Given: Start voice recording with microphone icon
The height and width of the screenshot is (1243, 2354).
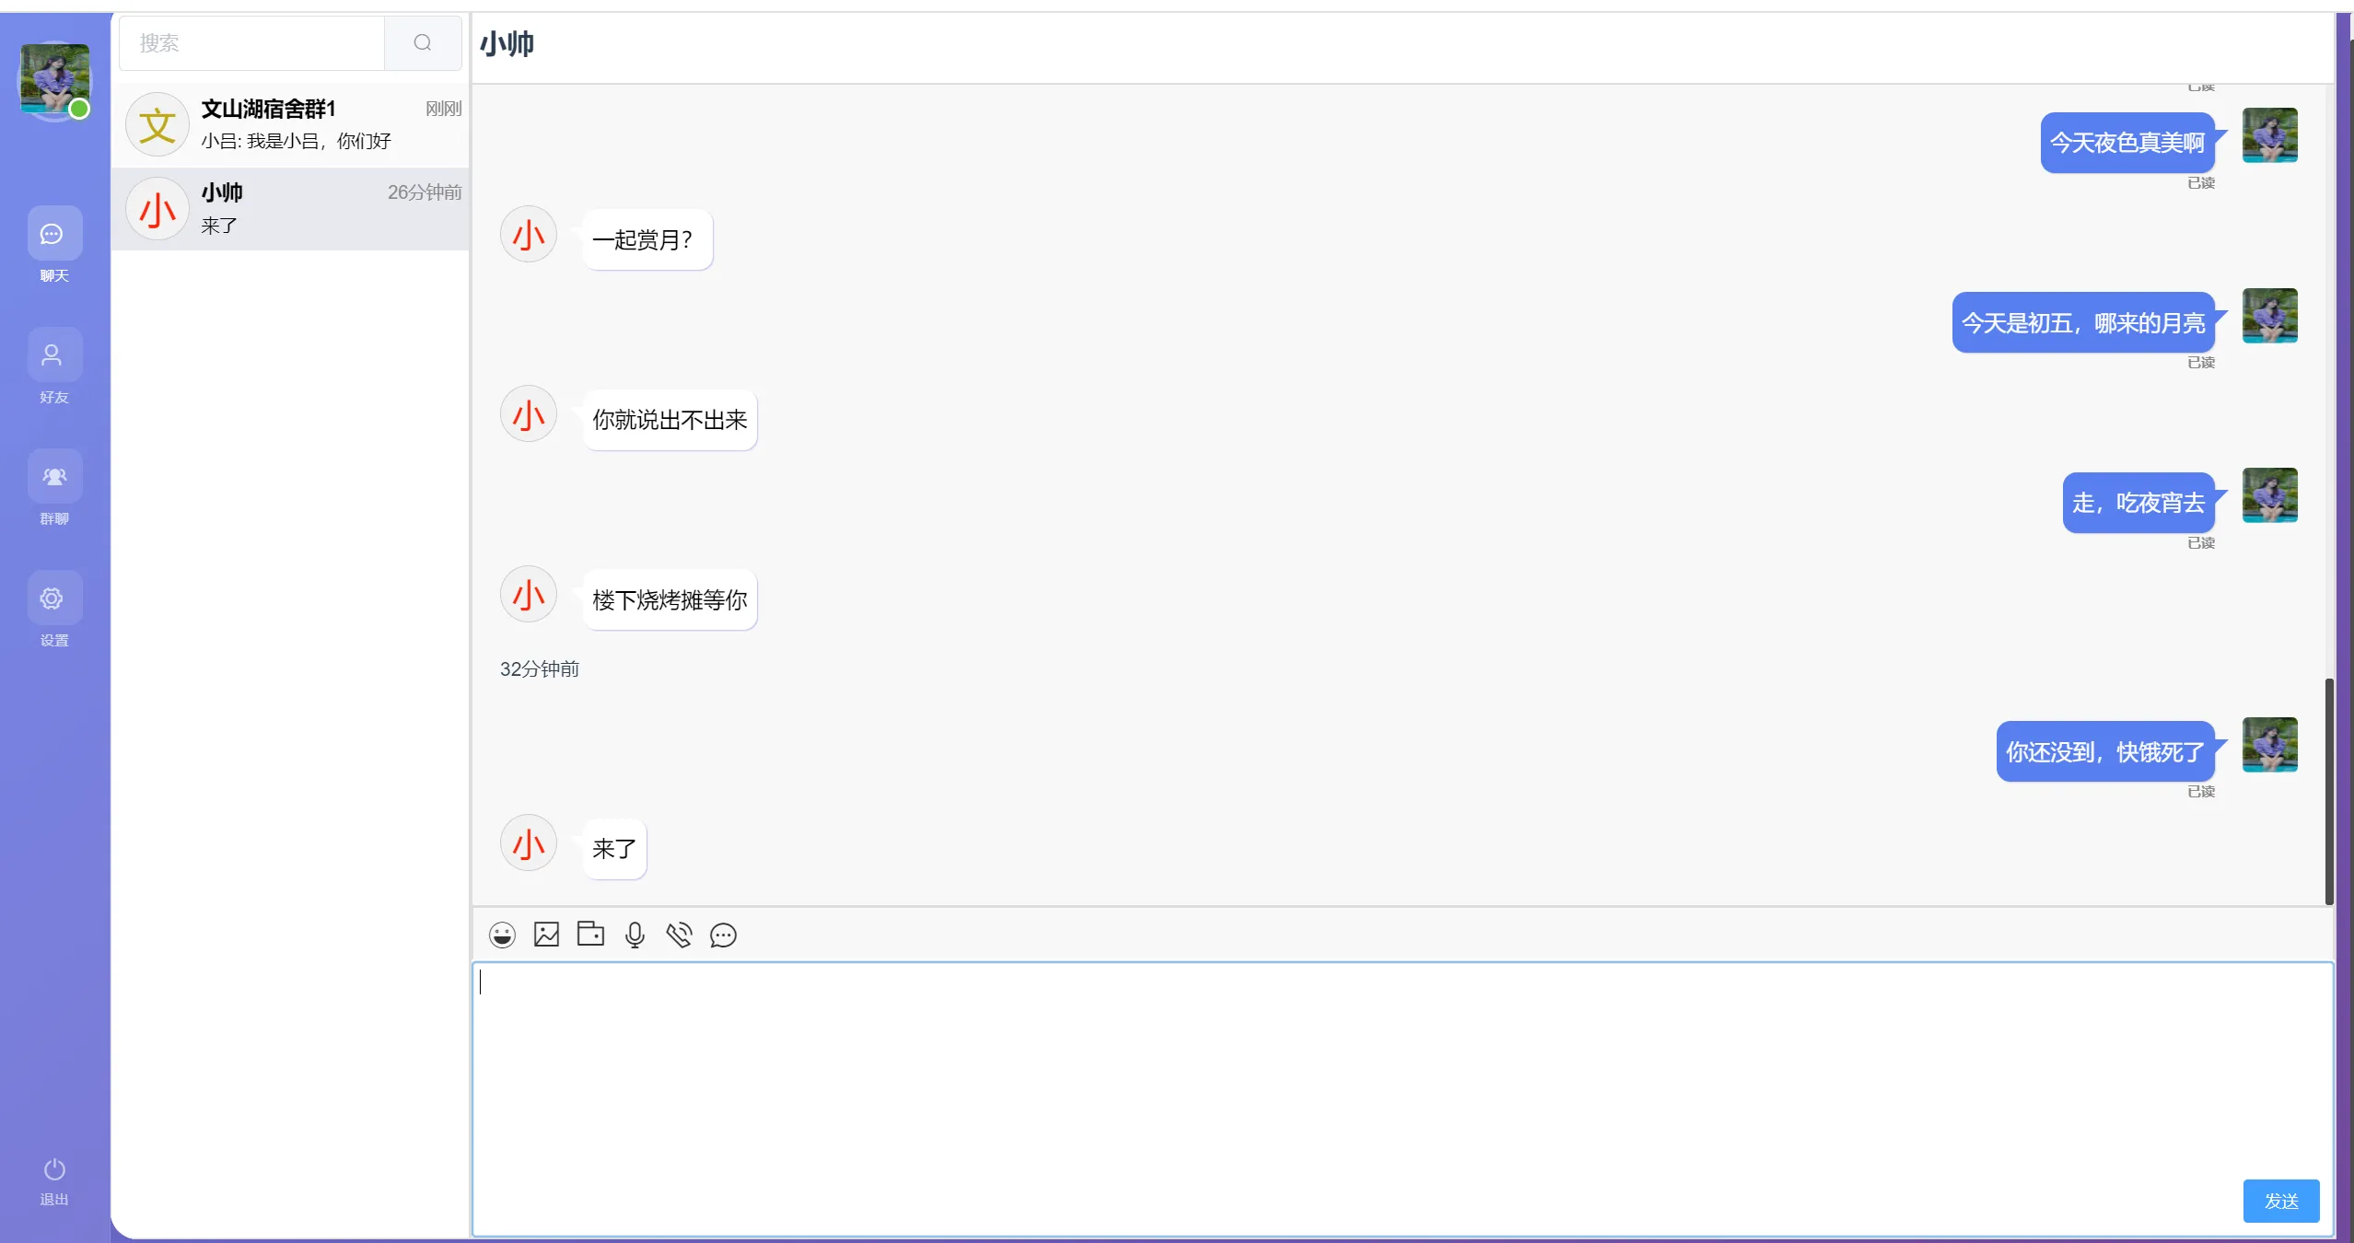Looking at the screenshot, I should [x=635, y=935].
